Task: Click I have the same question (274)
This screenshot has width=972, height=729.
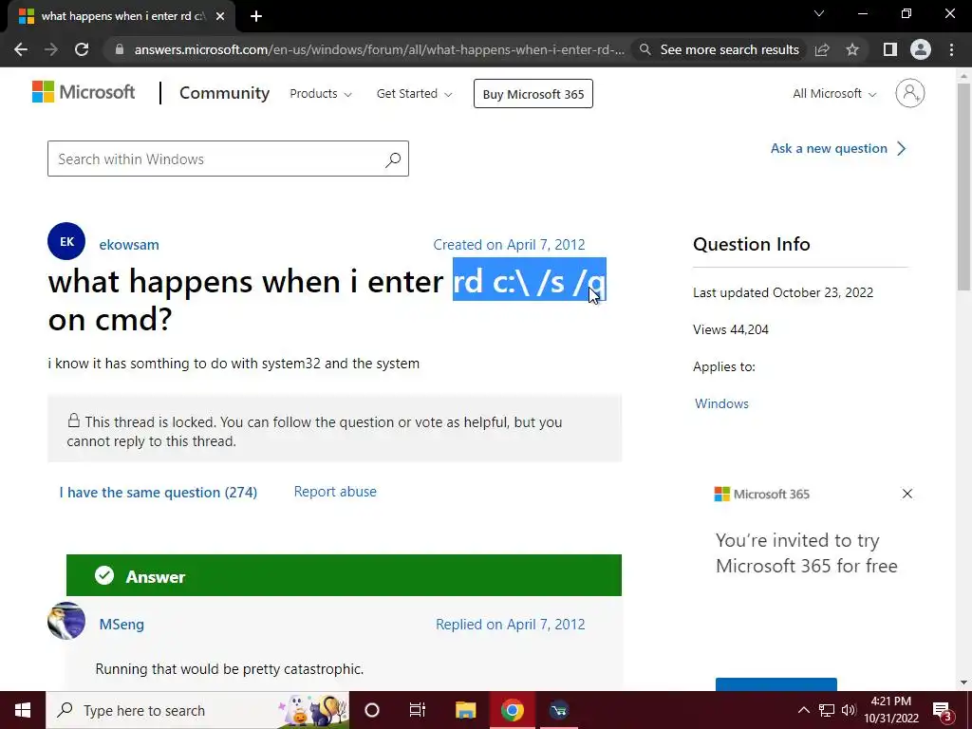Action: [x=159, y=493]
